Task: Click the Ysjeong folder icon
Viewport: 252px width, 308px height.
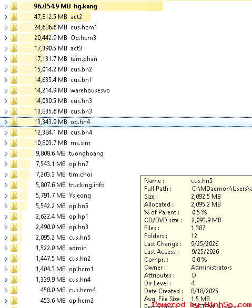Action: coord(14,196)
